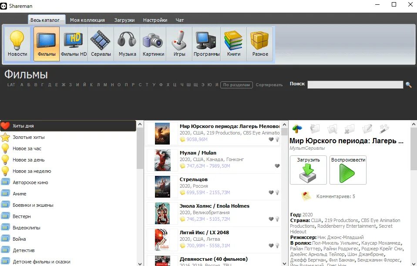Click the bulb icon on Энола Холмс row
Image resolution: width=417 pixels, height=266 pixels.
pyautogui.click(x=277, y=219)
